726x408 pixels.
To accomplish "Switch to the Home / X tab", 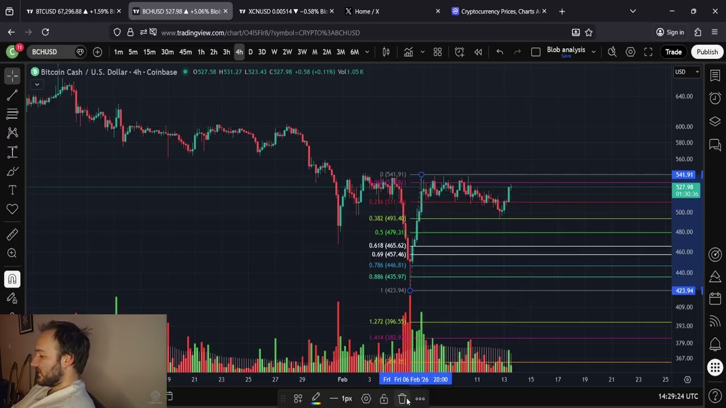I will click(x=391, y=11).
